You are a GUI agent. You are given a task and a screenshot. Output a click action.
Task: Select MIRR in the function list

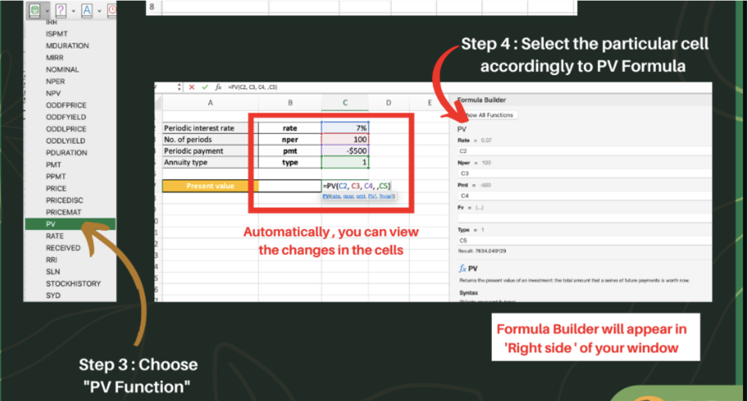(55, 57)
